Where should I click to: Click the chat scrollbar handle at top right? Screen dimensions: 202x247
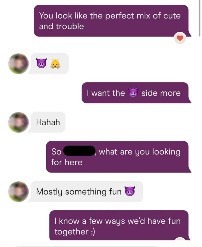click(199, 18)
